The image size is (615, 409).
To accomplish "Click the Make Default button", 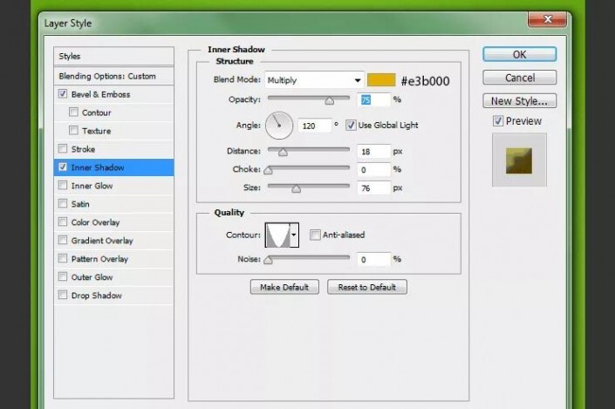I will click(x=284, y=288).
